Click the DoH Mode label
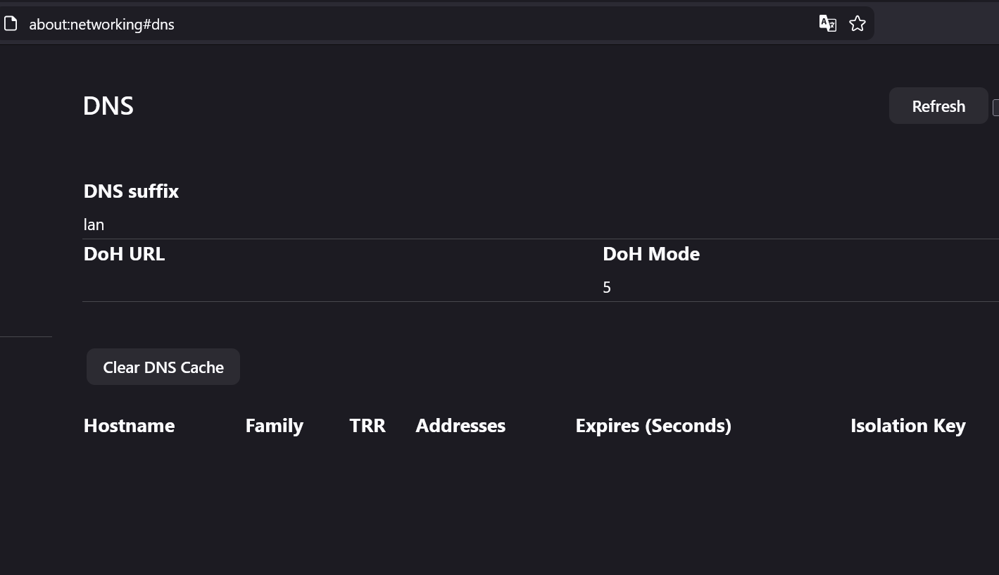This screenshot has width=999, height=575. [651, 254]
